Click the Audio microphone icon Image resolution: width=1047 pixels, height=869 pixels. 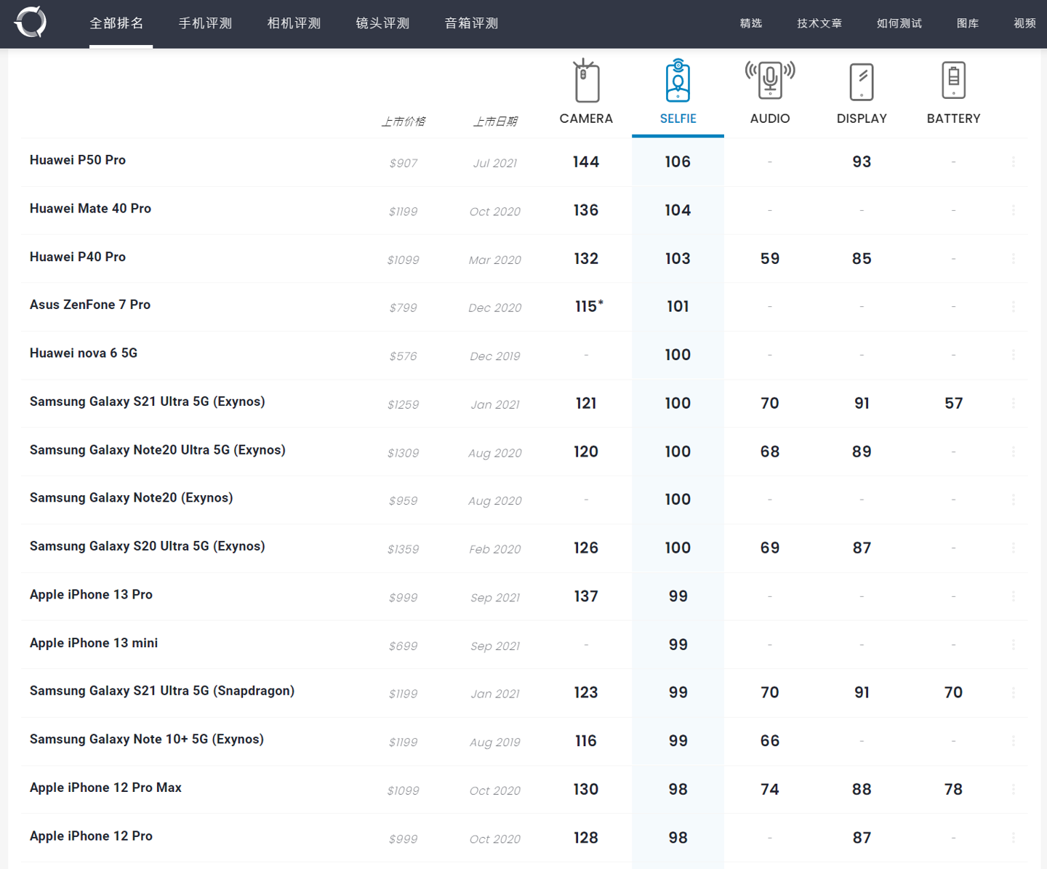tap(769, 80)
